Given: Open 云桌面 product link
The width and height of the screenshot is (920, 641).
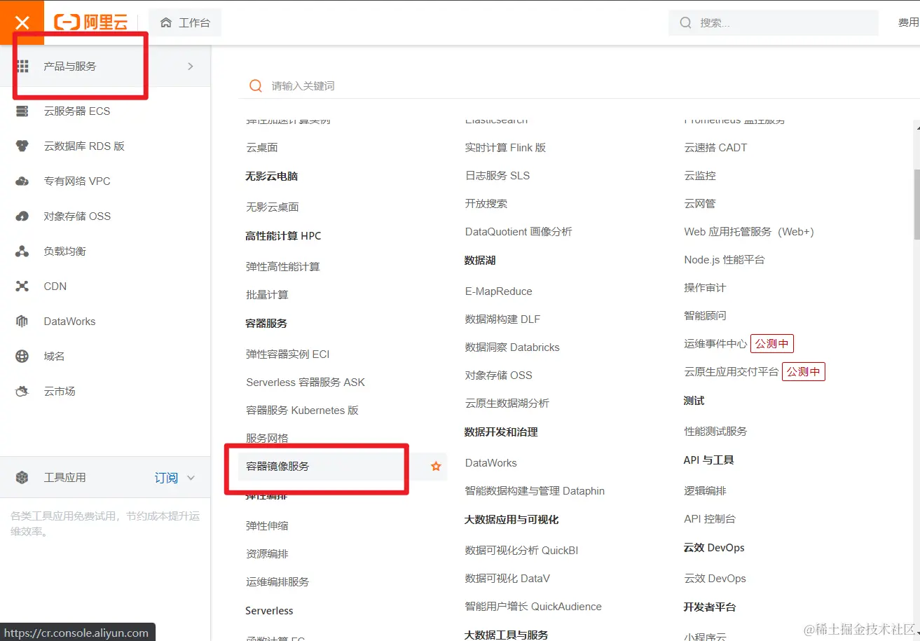Looking at the screenshot, I should coord(262,148).
